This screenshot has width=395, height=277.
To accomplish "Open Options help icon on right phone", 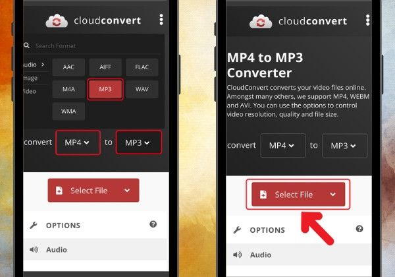I will (x=359, y=229).
